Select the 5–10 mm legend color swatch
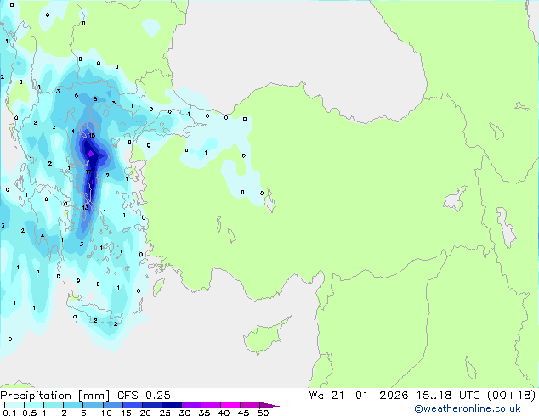This screenshot has width=539, height=416. click(93, 405)
